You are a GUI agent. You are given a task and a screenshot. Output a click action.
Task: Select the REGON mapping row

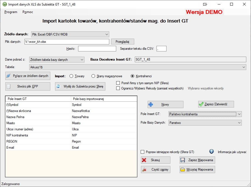pyautogui.click(x=71, y=141)
